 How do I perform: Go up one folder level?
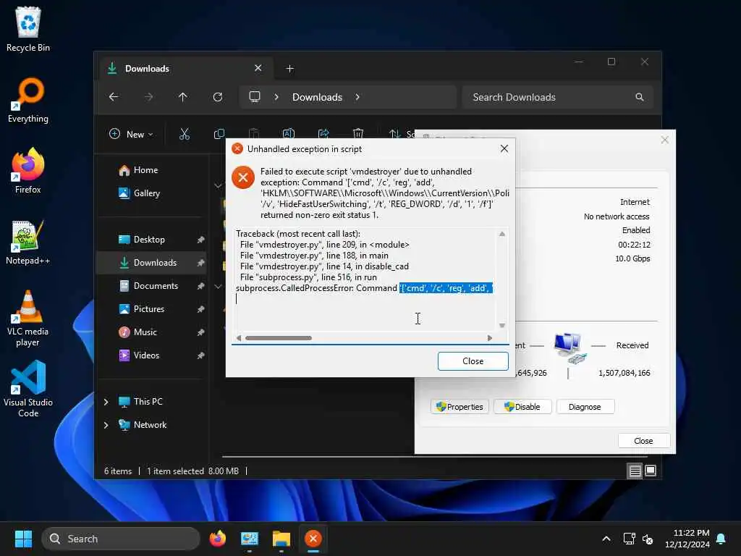tap(183, 97)
